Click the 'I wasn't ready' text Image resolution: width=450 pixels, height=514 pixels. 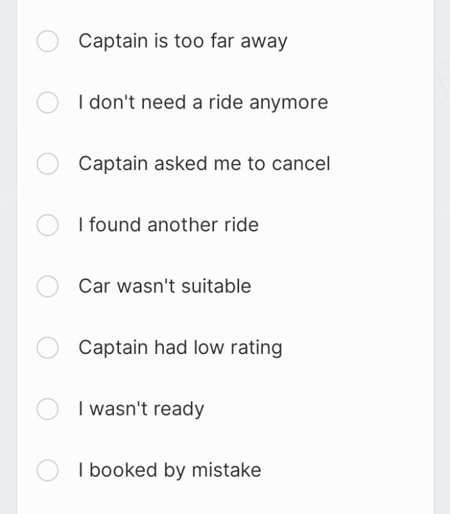coord(141,409)
